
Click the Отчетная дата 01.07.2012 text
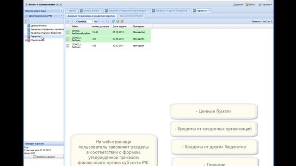pos(37,150)
